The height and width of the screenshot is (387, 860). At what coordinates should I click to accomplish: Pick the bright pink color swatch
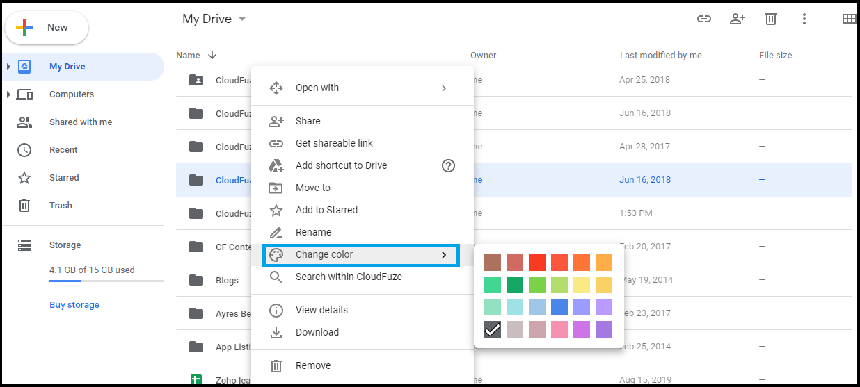(x=559, y=329)
